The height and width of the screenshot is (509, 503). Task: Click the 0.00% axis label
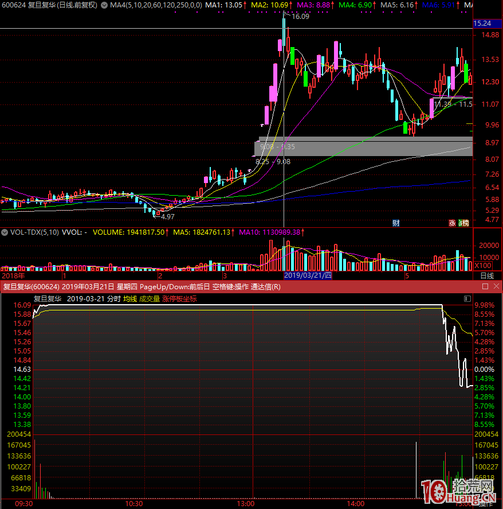484,370
